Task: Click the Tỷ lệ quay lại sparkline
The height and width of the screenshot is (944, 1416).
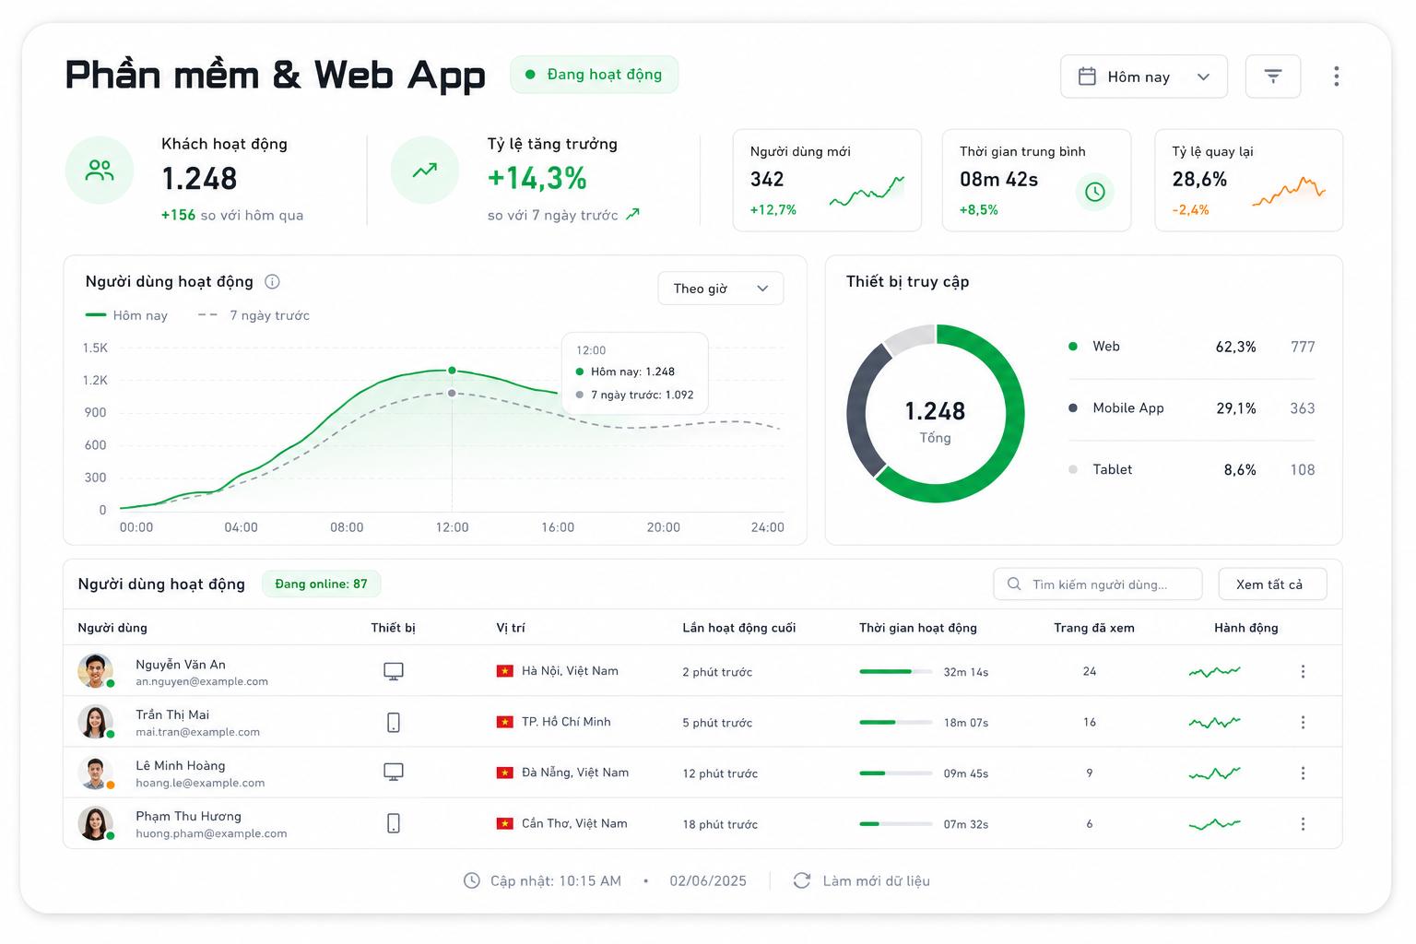Action: (x=1289, y=191)
